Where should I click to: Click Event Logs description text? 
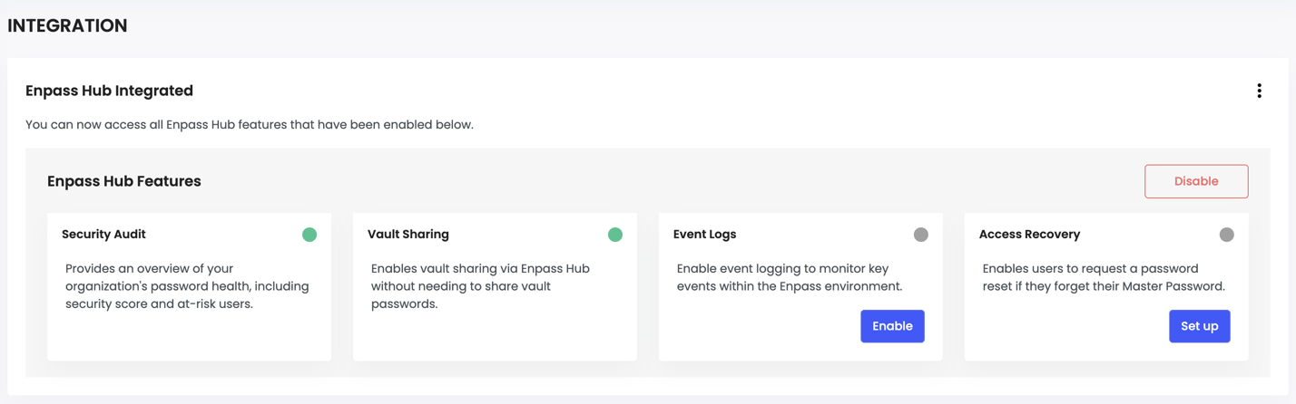[790, 277]
